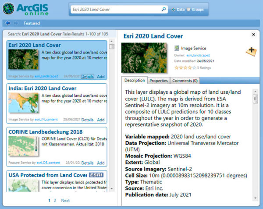Viewport: 263px width, 209px height.
Task: Click the Date modified 24/06/2021 value
Action: click(x=206, y=61)
